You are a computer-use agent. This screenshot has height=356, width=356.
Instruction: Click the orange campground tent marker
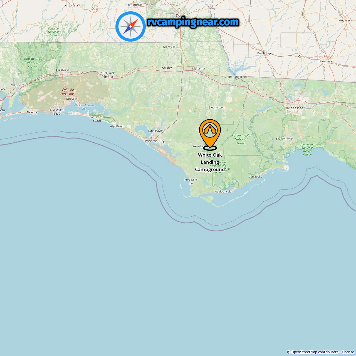click(x=210, y=135)
